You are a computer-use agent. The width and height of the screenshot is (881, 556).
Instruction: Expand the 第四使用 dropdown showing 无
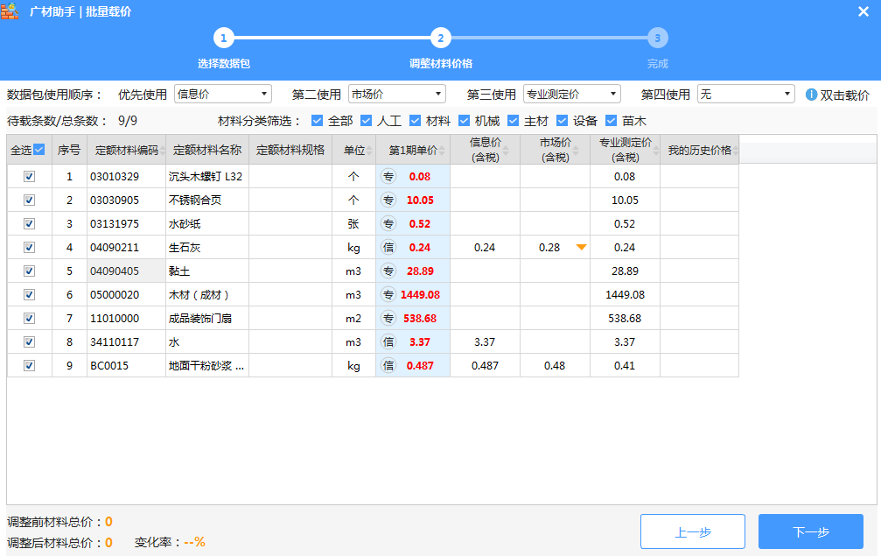click(745, 94)
